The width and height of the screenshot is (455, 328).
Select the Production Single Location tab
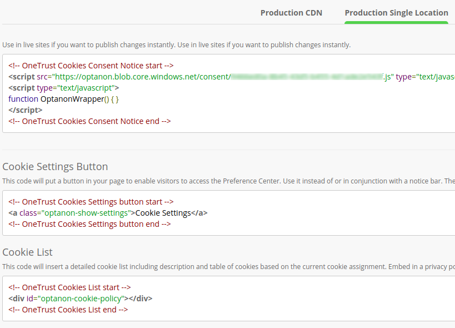tap(396, 13)
